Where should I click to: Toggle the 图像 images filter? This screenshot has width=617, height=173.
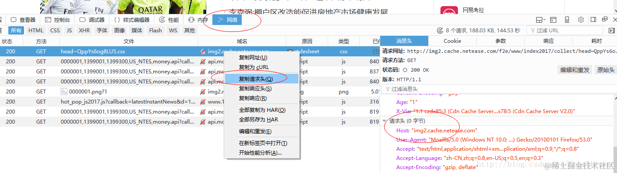coord(120,31)
